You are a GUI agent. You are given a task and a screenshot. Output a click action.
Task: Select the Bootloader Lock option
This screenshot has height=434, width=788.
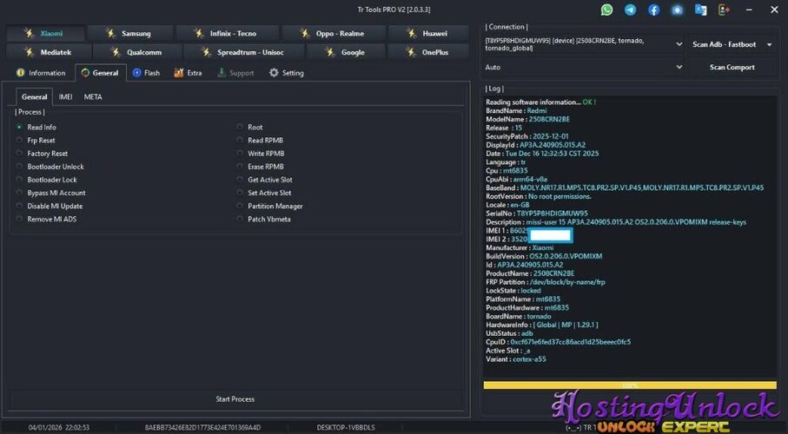tap(47, 180)
